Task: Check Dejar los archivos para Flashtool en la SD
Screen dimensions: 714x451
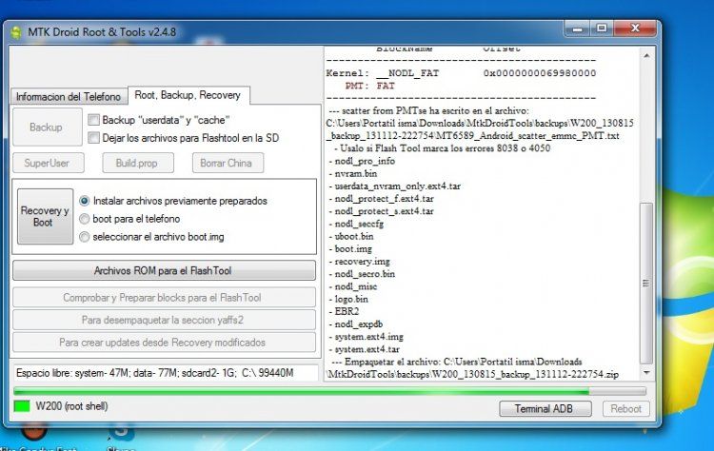Action: 94,138
